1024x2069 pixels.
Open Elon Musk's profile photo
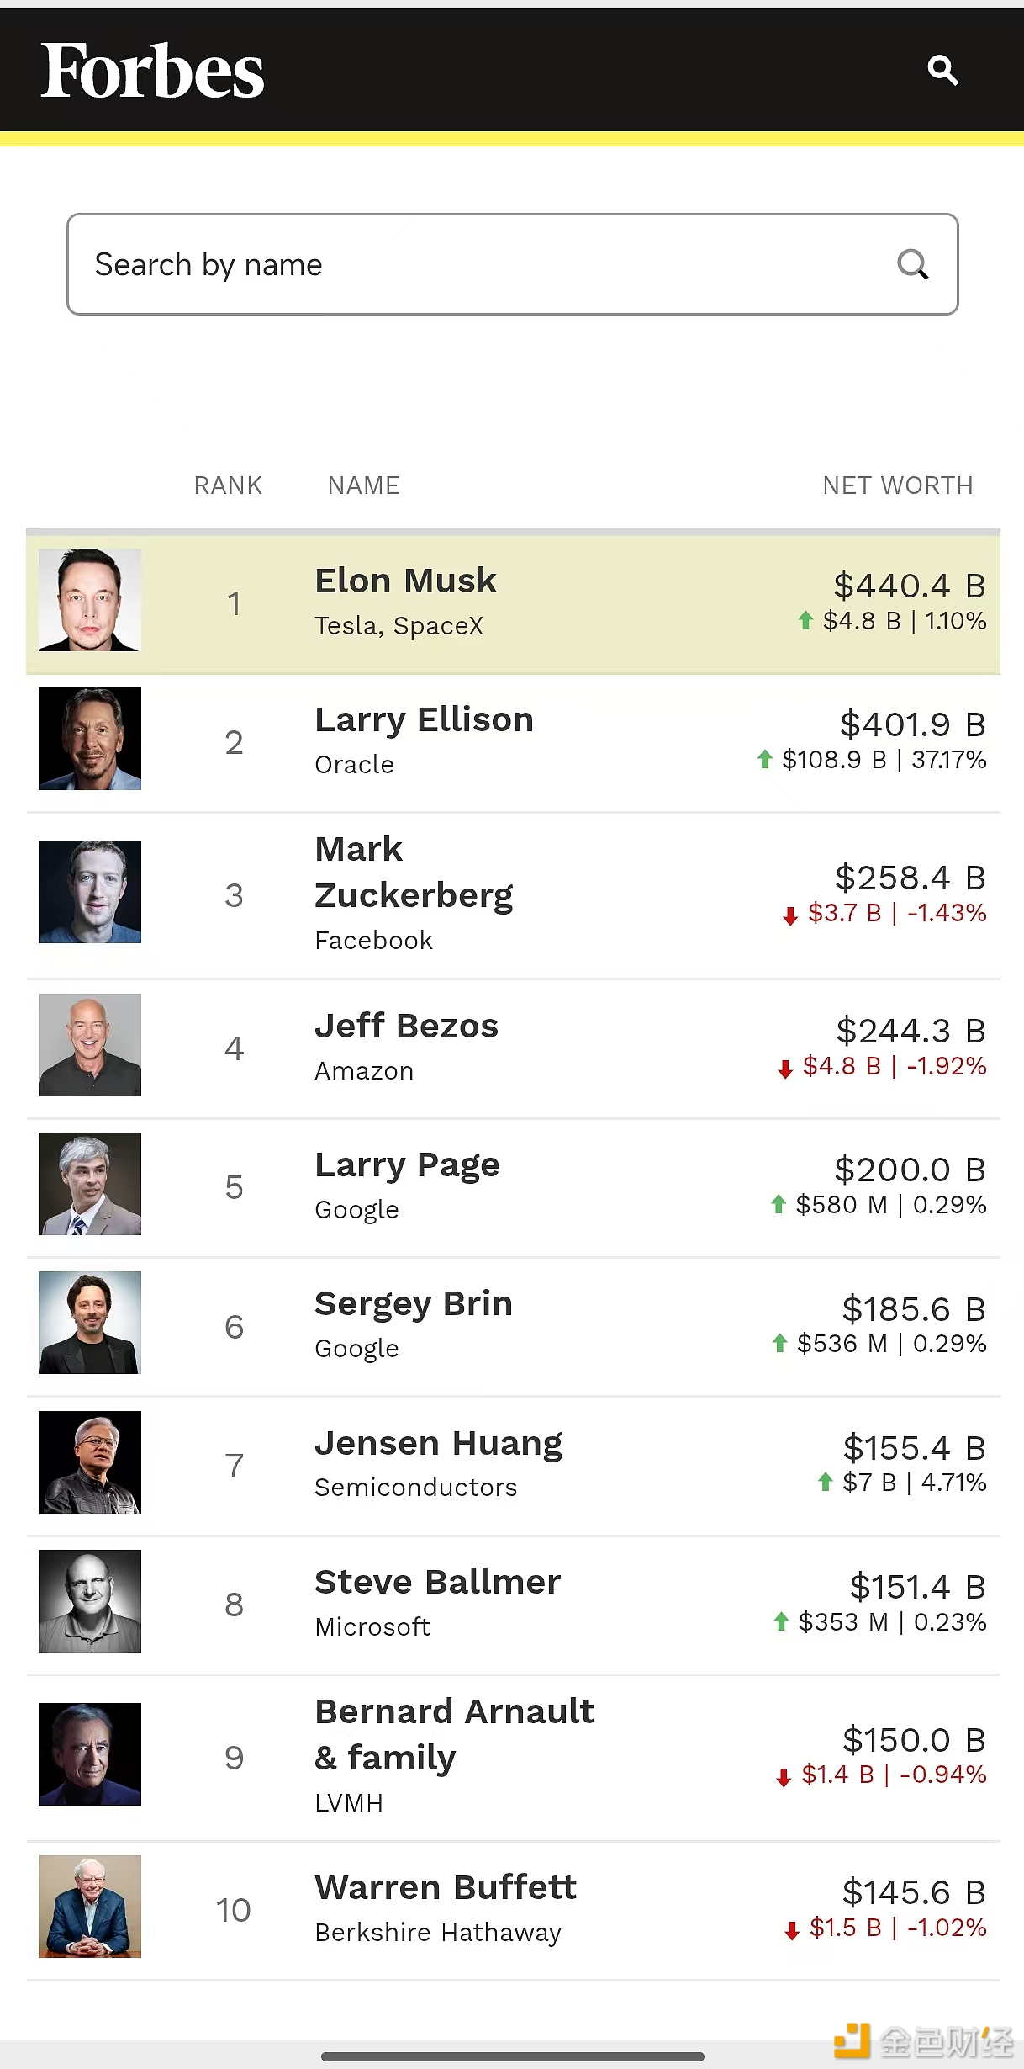point(90,600)
